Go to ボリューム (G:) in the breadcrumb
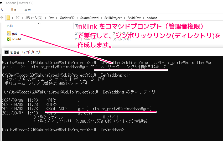This screenshot has width=223, height=141. click(x=34, y=18)
